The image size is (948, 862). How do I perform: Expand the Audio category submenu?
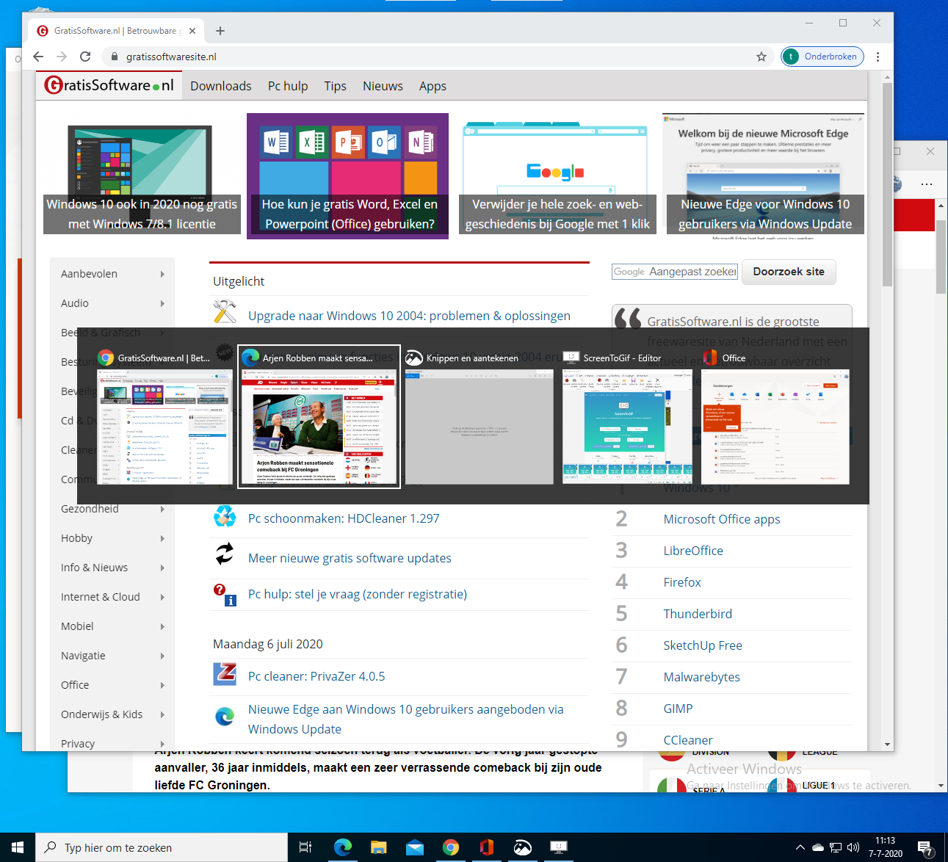coord(162,303)
